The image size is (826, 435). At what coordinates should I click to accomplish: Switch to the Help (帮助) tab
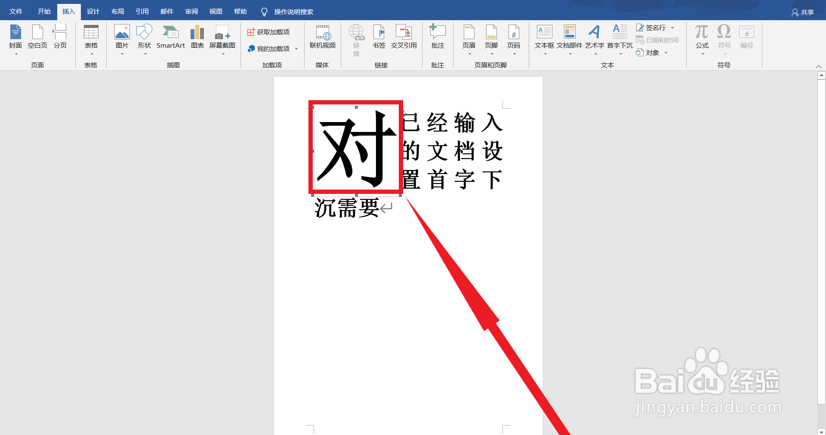point(240,12)
